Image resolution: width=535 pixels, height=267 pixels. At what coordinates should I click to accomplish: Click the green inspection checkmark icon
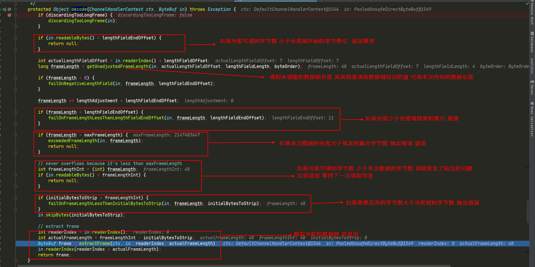[x=527, y=4]
